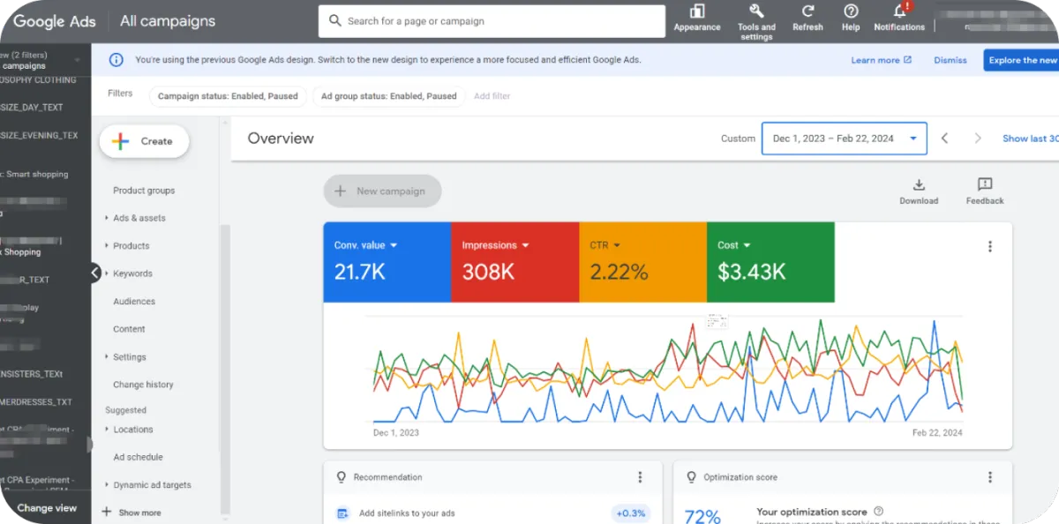Open Tools and settings wrench icon

click(756, 11)
